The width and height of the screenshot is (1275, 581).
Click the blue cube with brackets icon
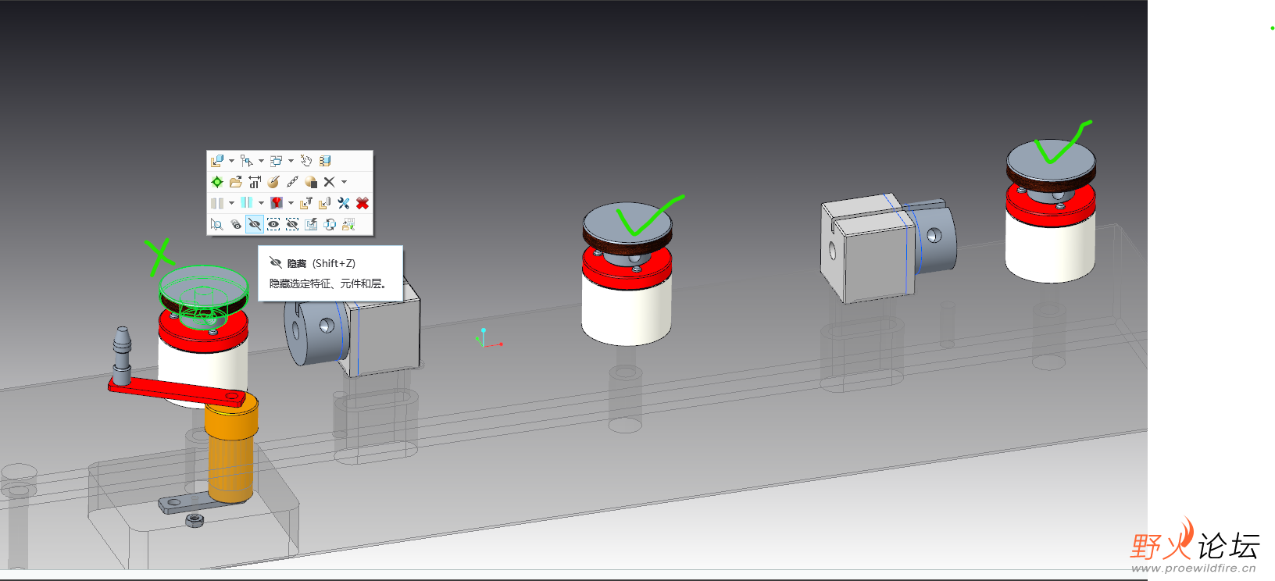click(325, 161)
